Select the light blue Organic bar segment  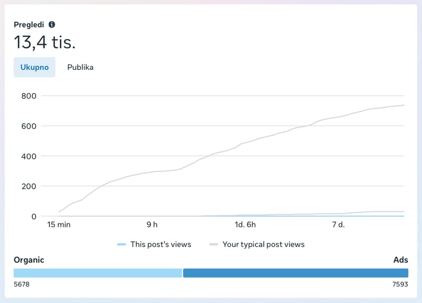click(x=97, y=273)
